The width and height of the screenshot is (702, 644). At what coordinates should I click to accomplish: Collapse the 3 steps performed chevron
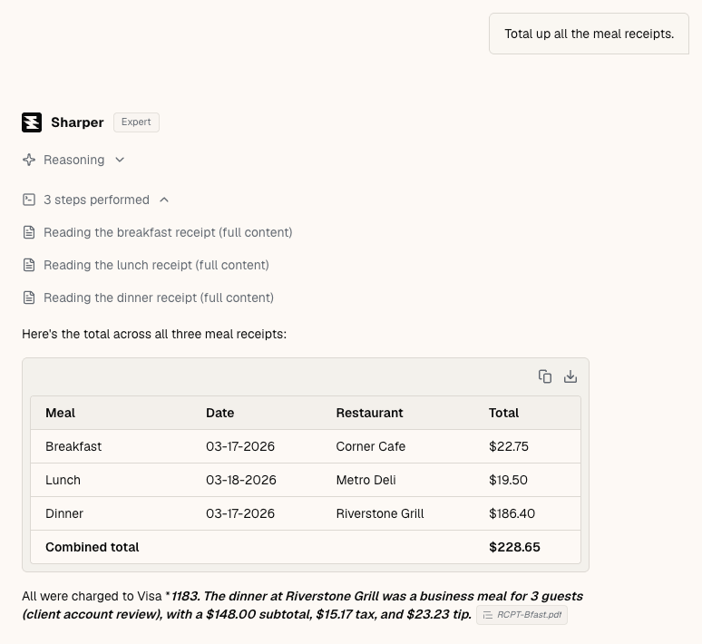pos(164,200)
